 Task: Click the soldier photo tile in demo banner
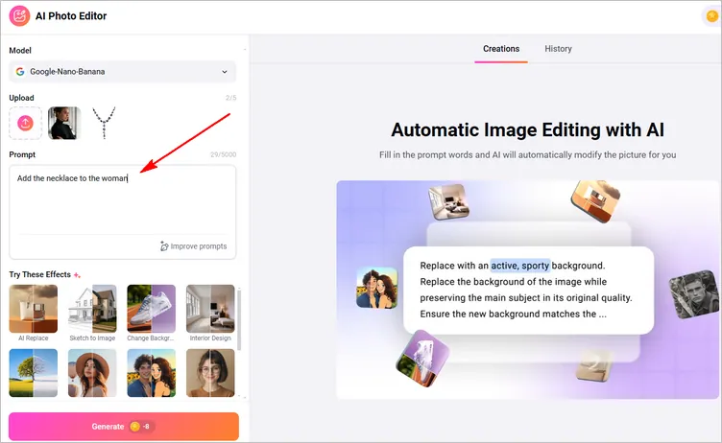pos(694,294)
